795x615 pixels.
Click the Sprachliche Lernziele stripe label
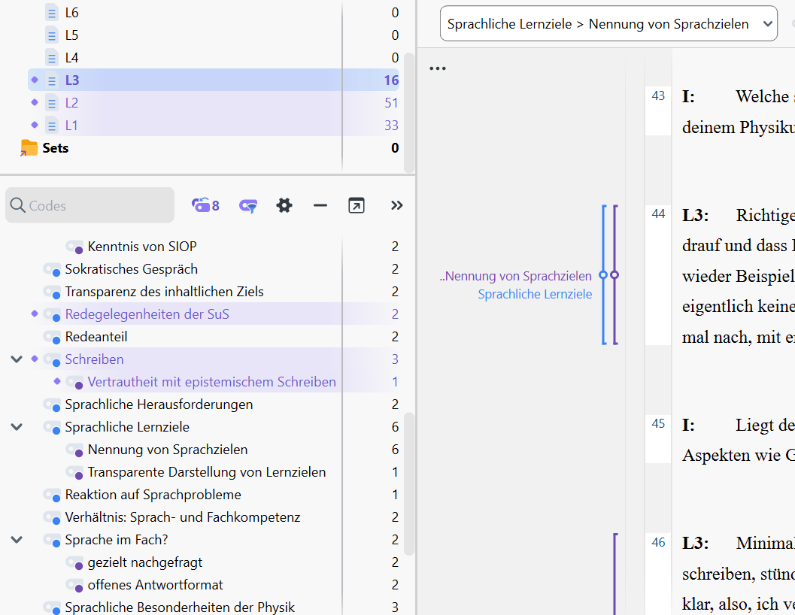tap(535, 294)
